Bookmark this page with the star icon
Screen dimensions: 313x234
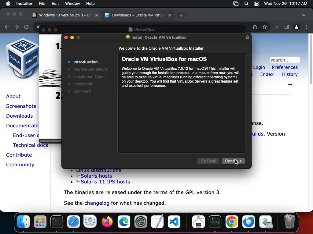click(x=265, y=27)
